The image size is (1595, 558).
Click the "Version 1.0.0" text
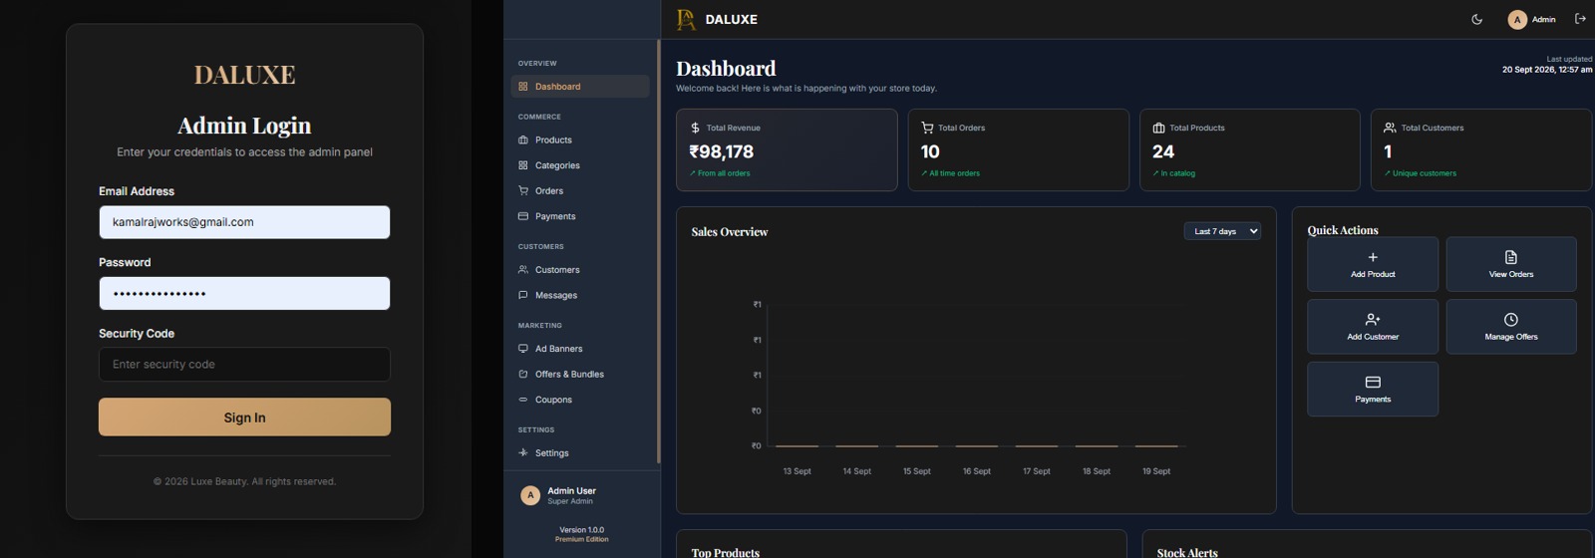[x=582, y=530]
